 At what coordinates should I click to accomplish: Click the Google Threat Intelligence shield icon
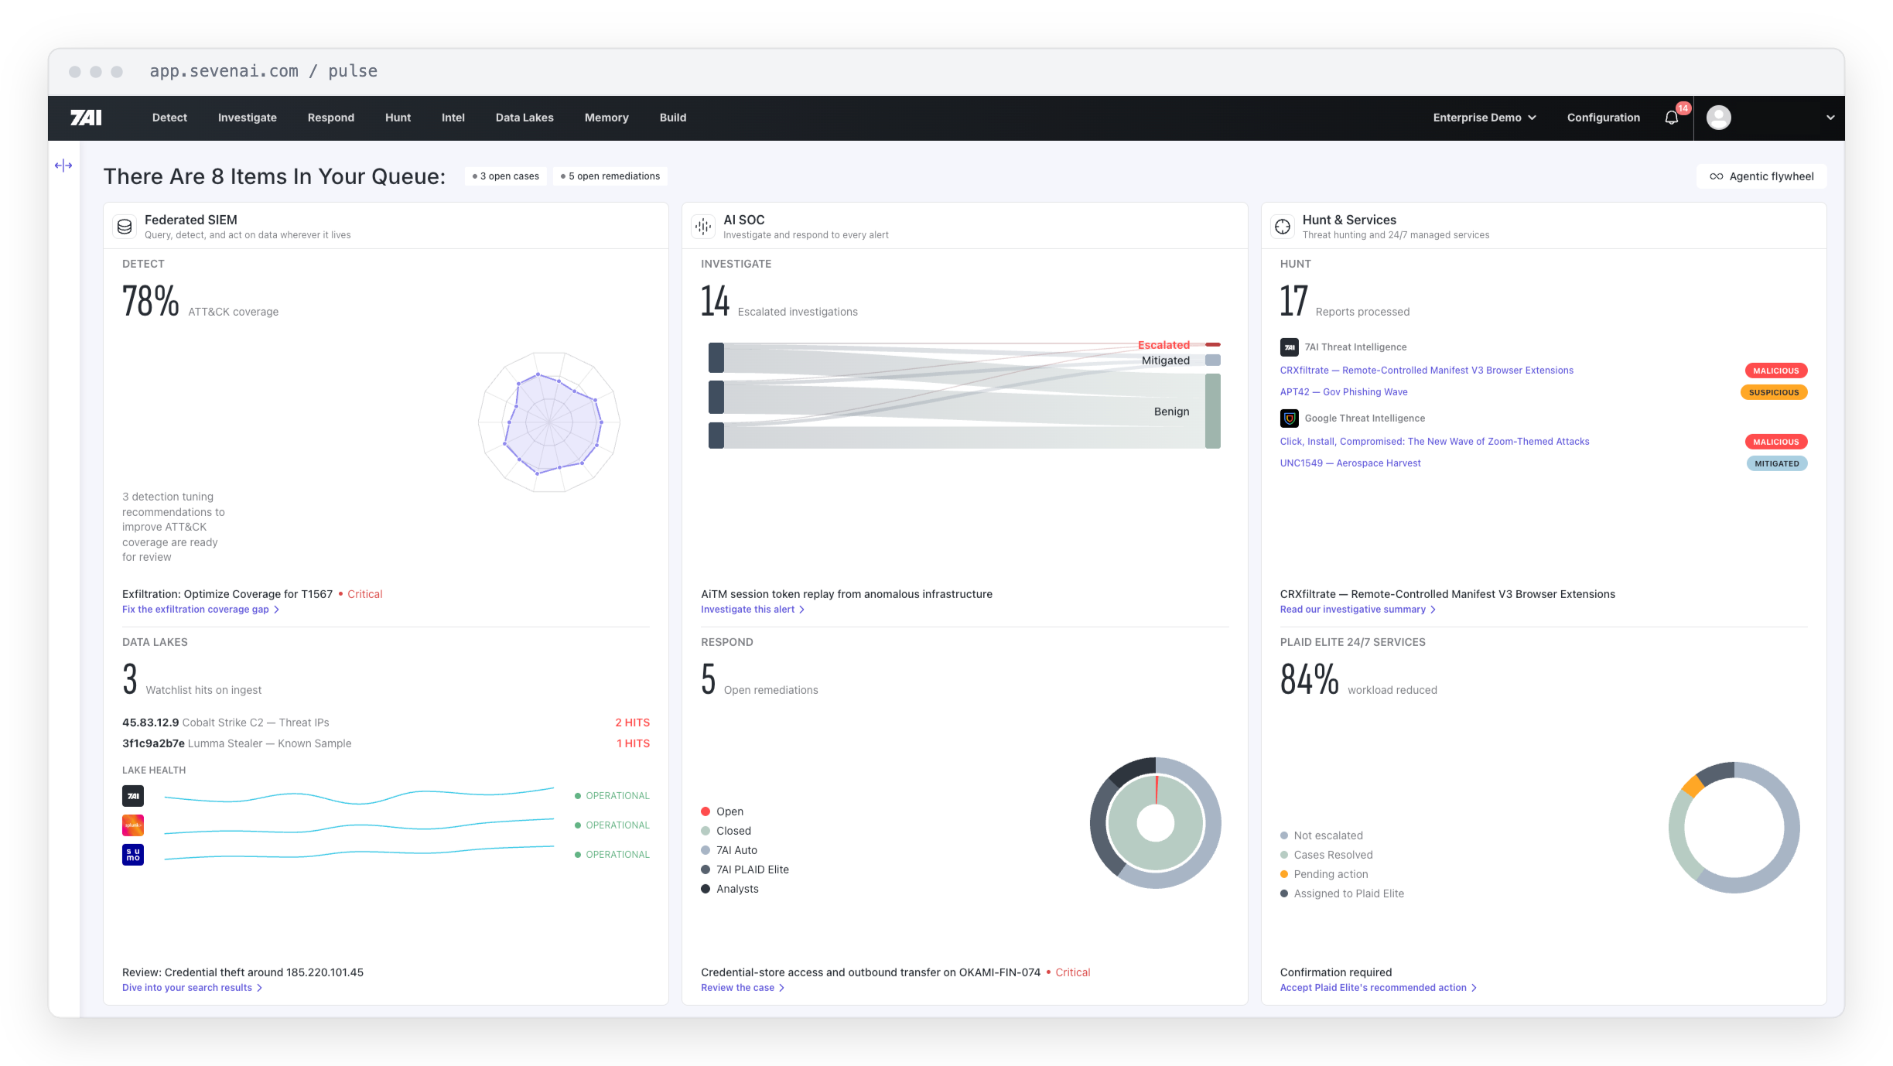point(1289,419)
